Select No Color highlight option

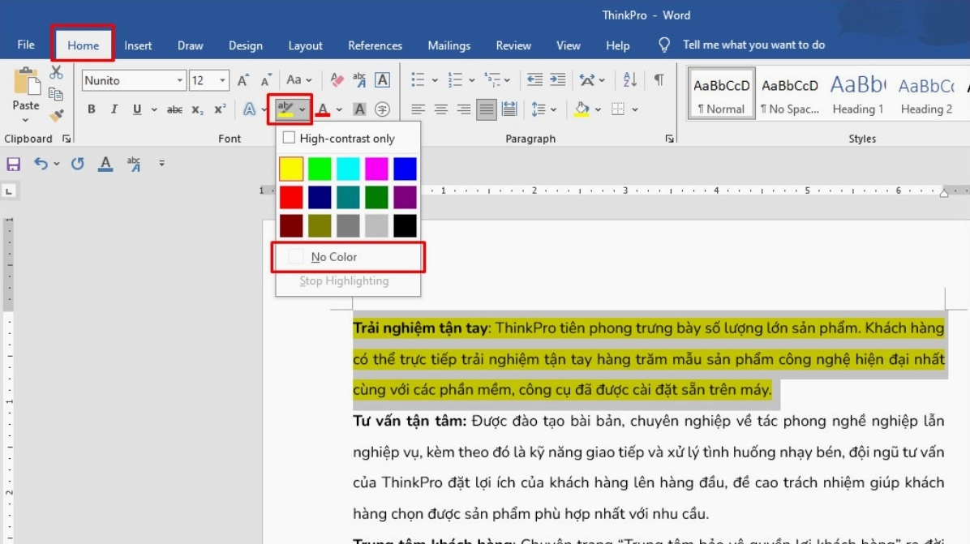348,257
